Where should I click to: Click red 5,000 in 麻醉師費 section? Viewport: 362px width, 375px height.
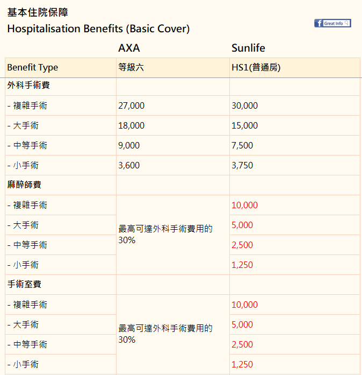click(x=242, y=225)
